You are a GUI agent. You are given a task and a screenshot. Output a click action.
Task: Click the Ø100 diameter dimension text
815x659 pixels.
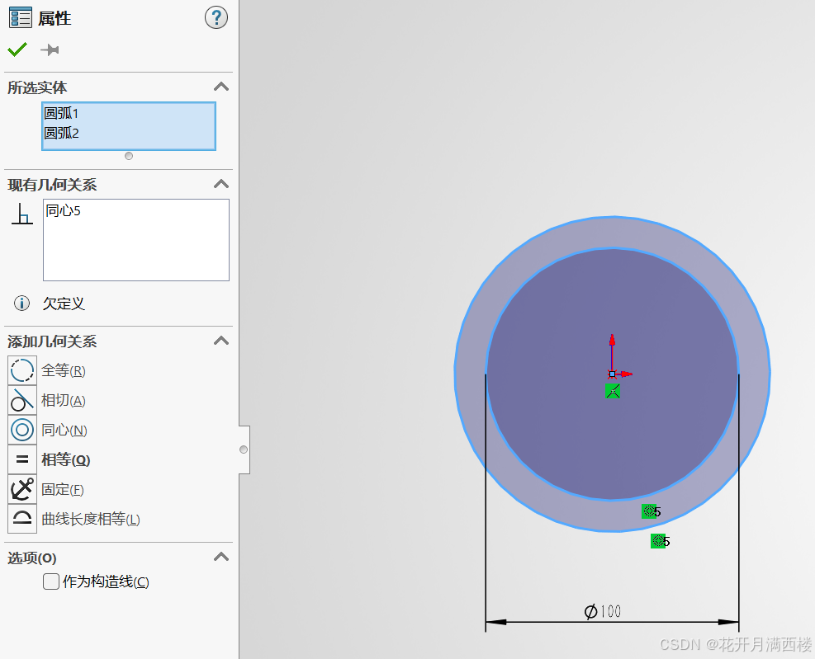tap(603, 611)
